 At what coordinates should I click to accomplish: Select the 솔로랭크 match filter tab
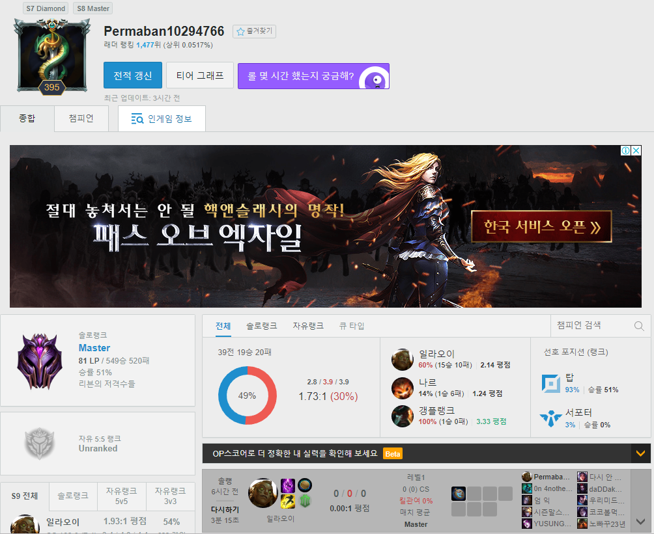tap(261, 326)
